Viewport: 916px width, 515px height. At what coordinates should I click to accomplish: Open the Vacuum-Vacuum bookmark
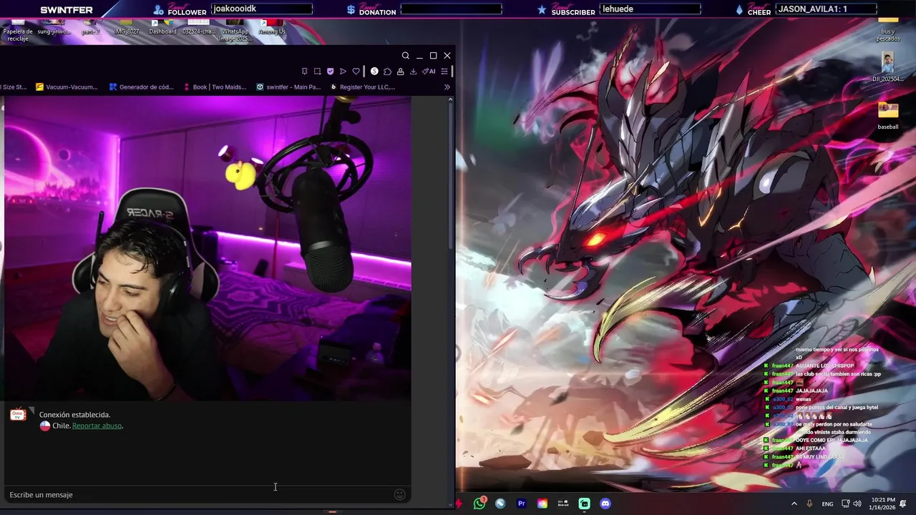point(67,87)
